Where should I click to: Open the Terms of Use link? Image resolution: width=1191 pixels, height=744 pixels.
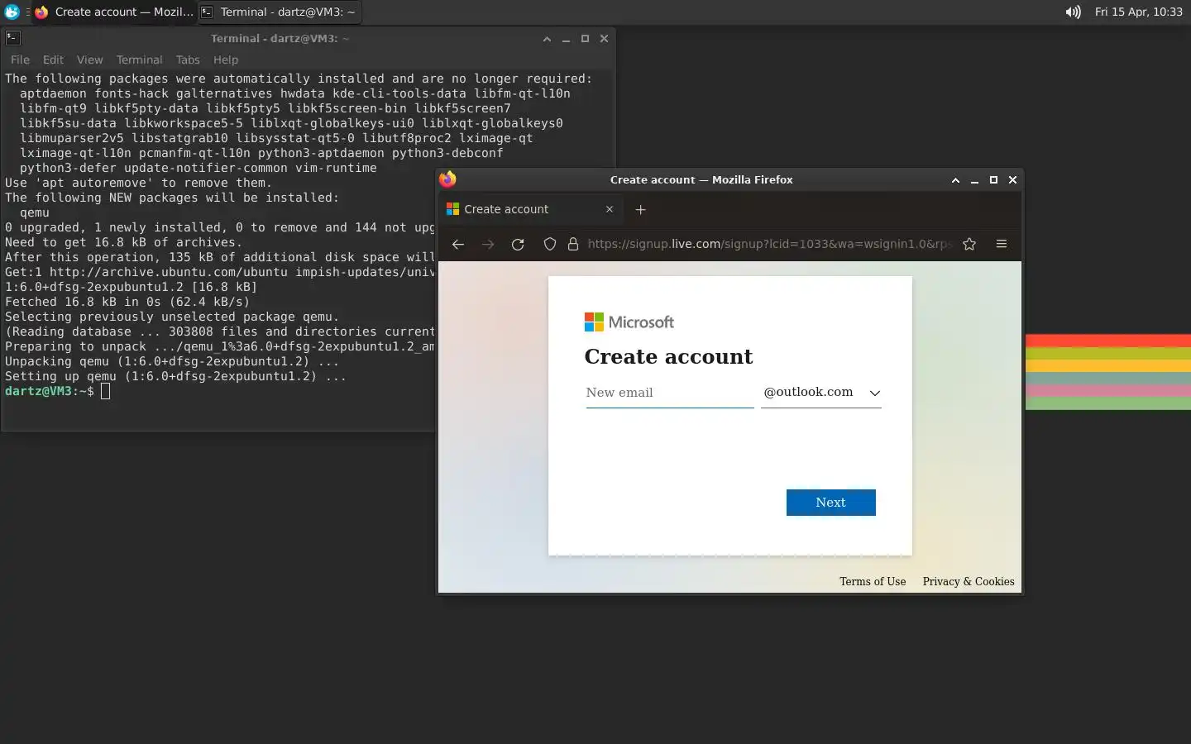click(873, 581)
